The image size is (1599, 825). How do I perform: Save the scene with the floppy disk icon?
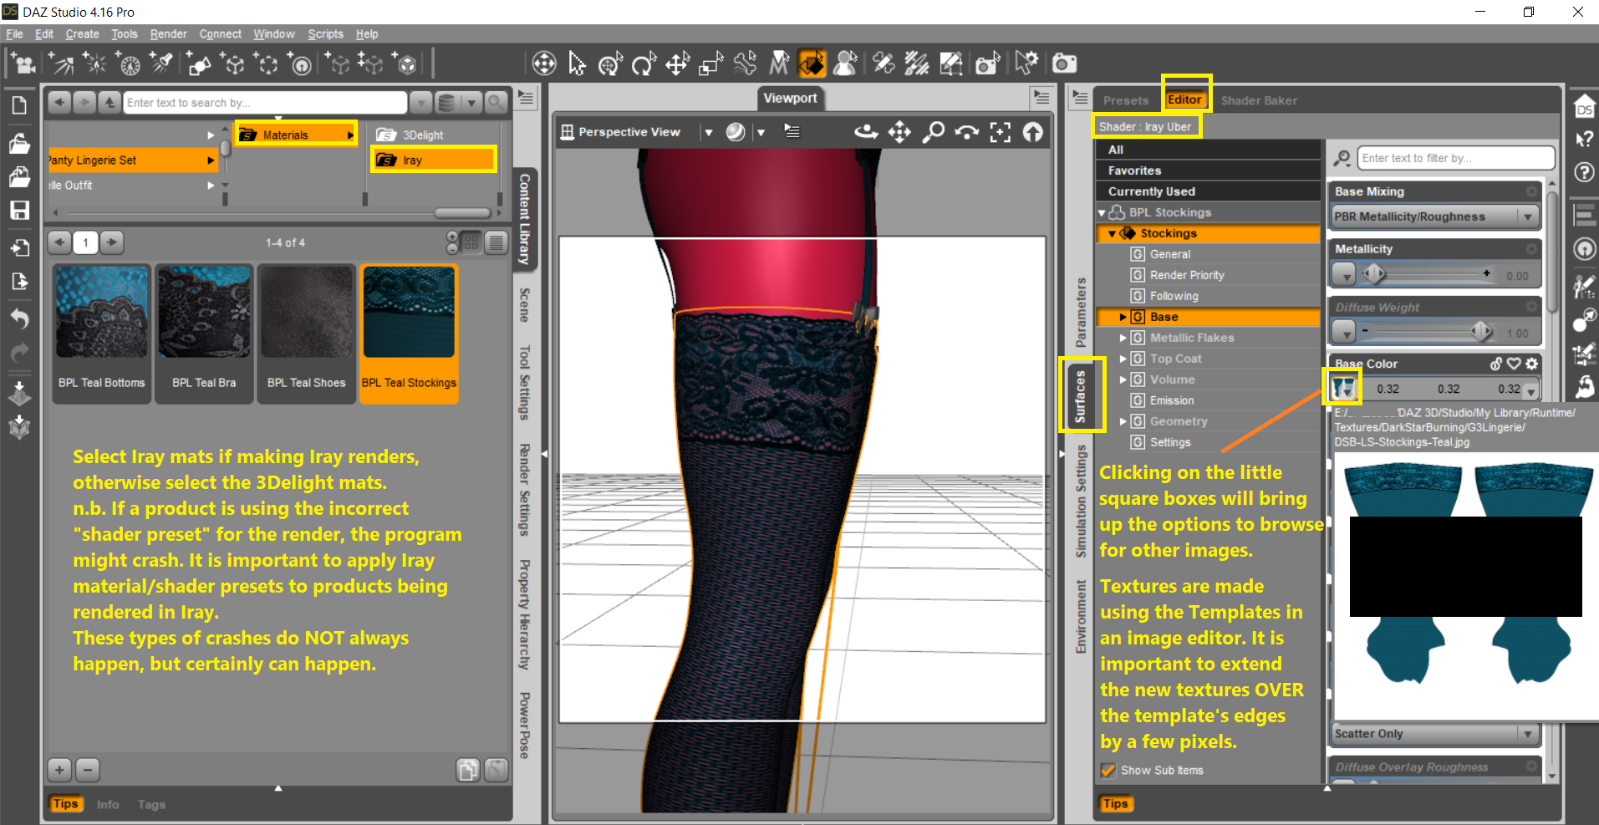[19, 210]
